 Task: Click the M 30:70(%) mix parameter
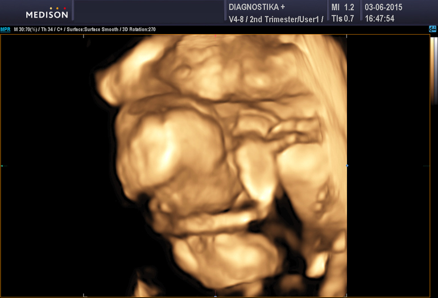26,29
